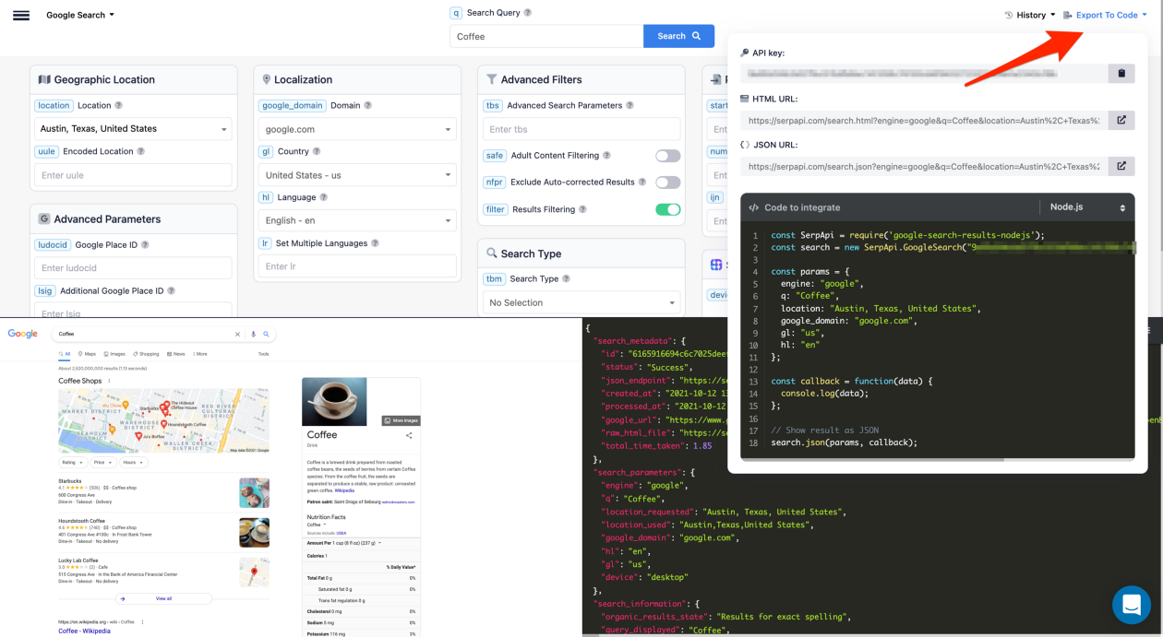
Task: Click the Search Type help icon
Action: click(x=566, y=279)
